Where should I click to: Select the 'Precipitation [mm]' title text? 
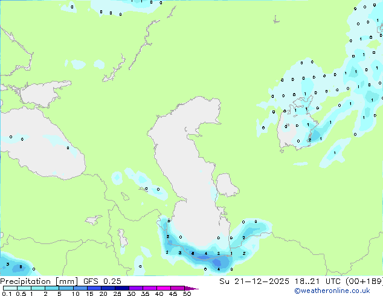coord(39,282)
